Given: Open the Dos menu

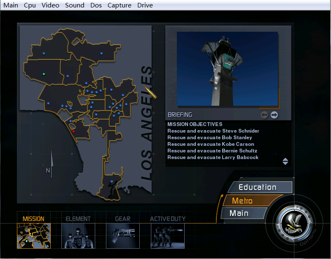Looking at the screenshot, I should tap(96, 5).
